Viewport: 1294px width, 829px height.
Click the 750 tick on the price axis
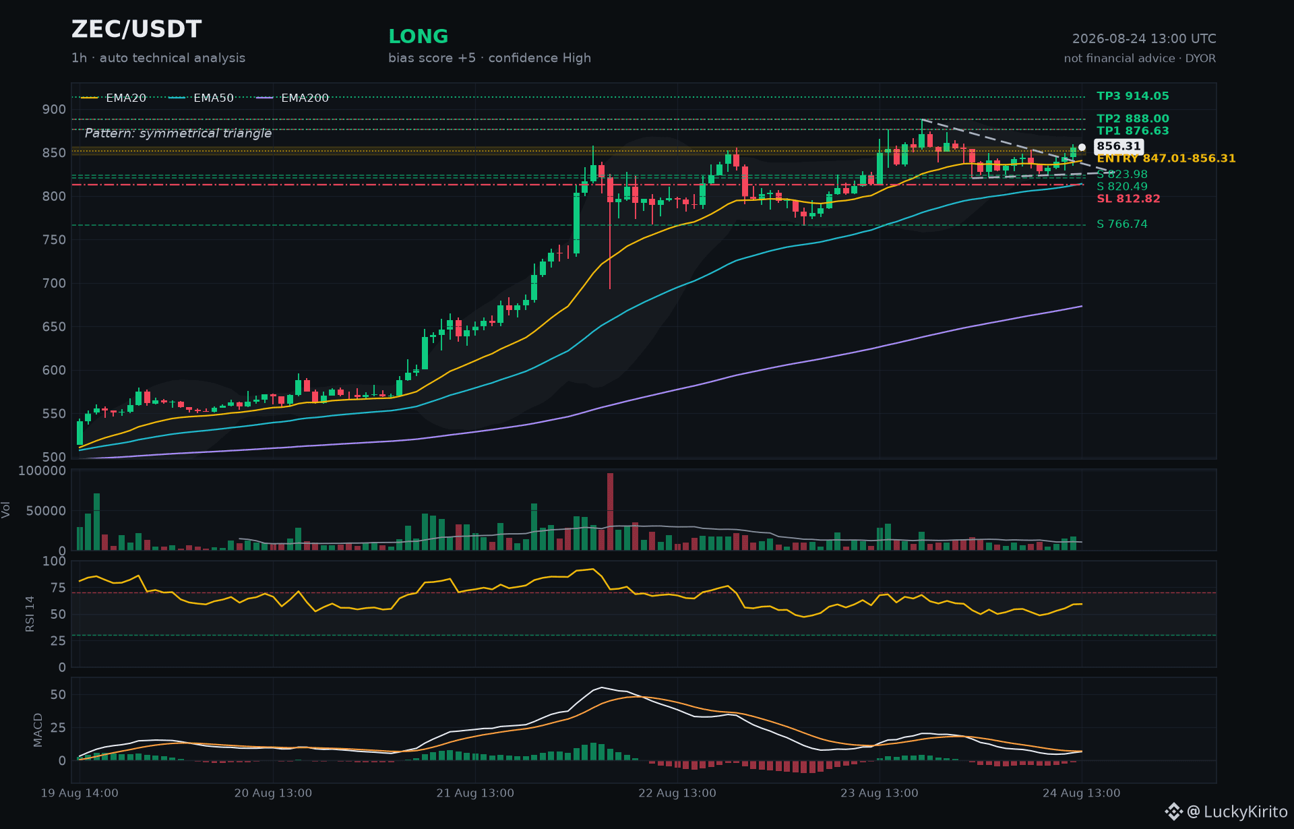pos(54,240)
